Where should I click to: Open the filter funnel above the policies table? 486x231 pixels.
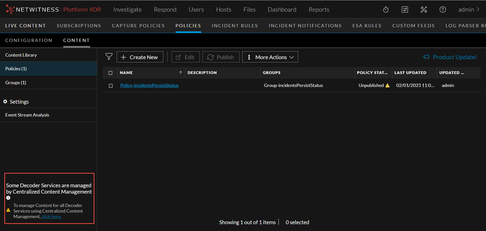109,57
